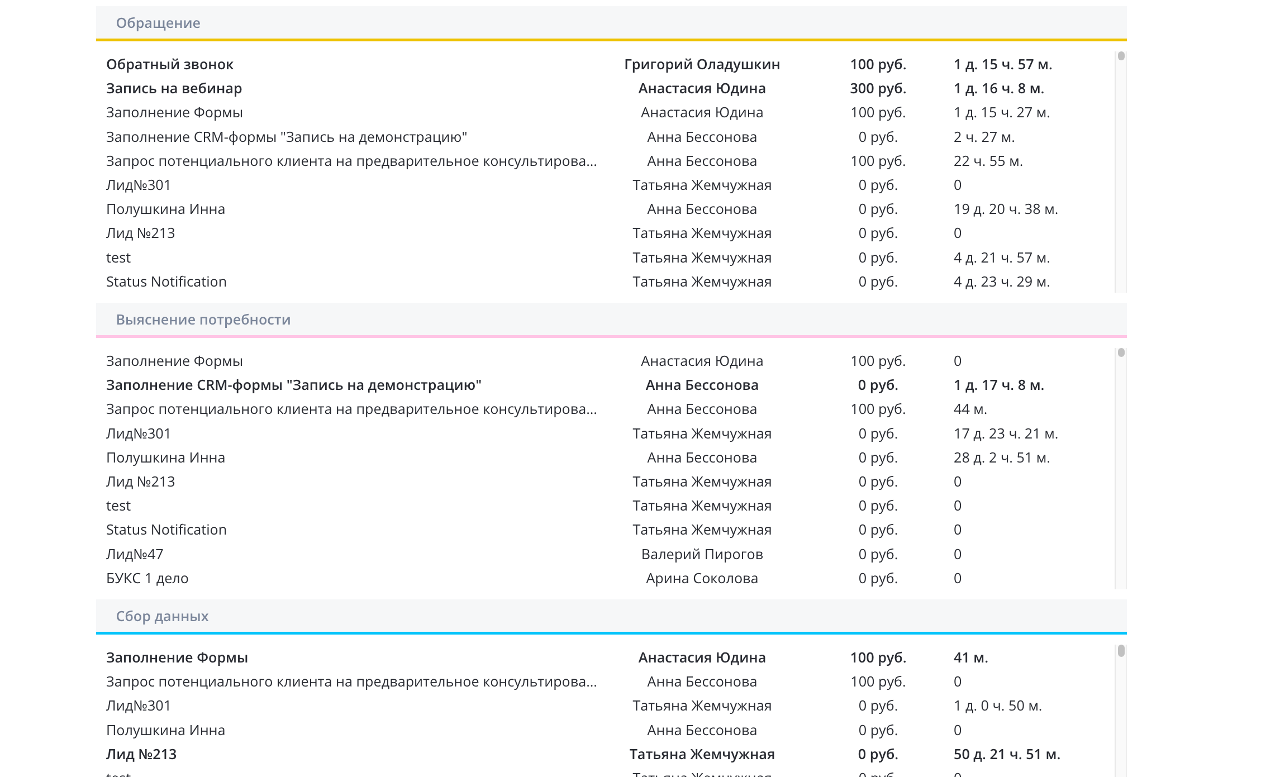Click the Выяснение потребности list scrollbar thumb
This screenshot has height=777, width=1261.
coord(1121,353)
